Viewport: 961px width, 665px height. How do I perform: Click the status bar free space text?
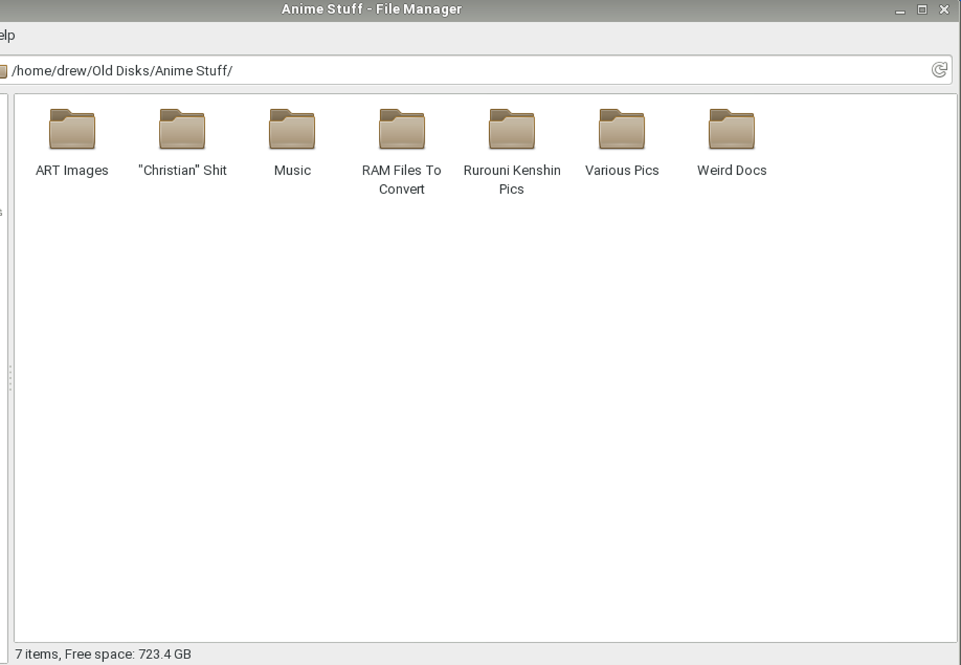(103, 654)
